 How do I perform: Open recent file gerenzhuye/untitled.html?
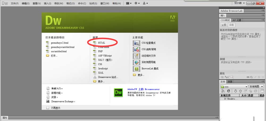[63, 47]
